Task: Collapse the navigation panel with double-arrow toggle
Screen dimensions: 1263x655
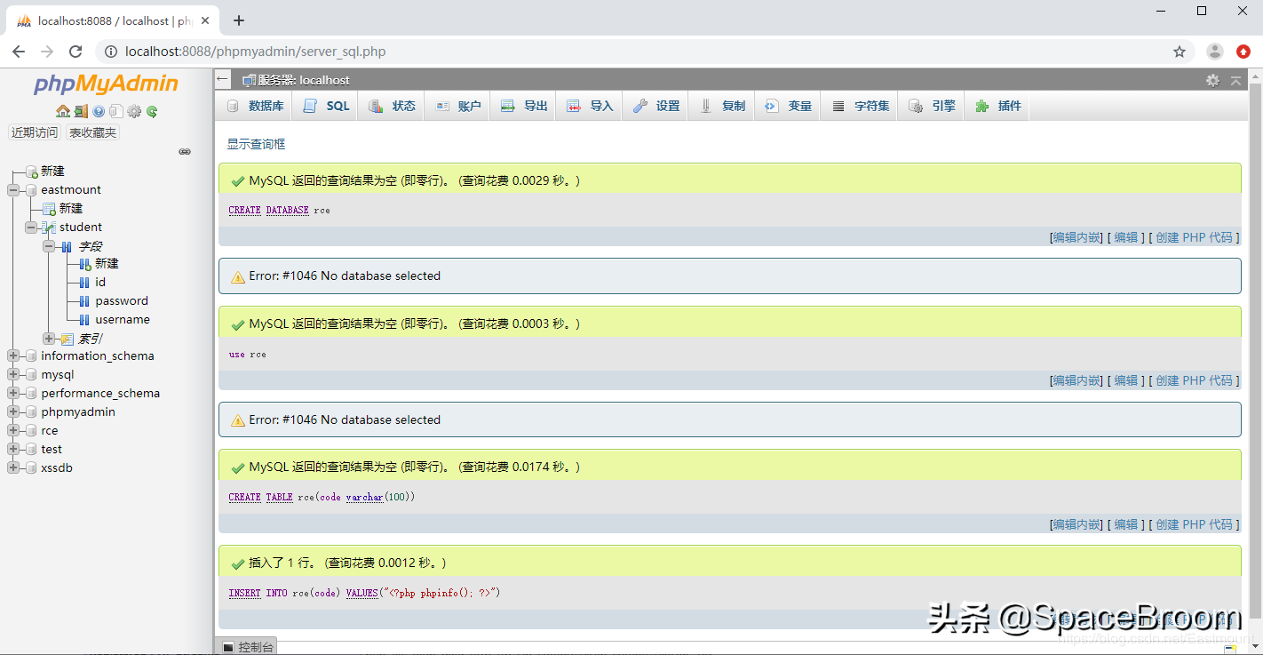Action: tap(185, 152)
